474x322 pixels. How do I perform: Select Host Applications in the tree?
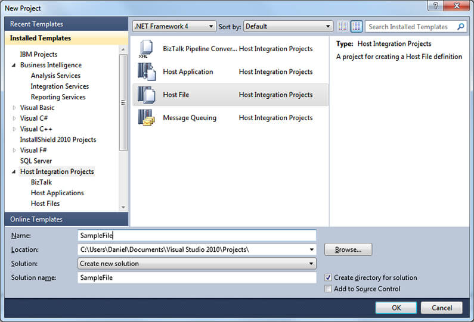pos(57,193)
